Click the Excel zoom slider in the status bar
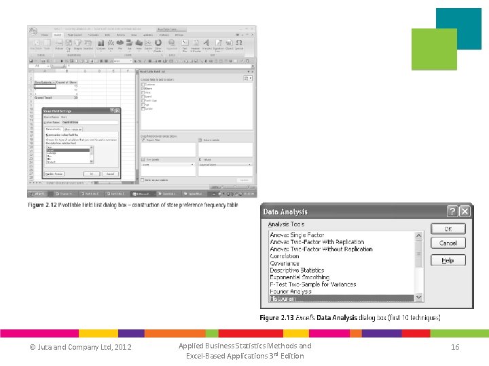The width and height of the screenshot is (489, 366). [x=236, y=187]
